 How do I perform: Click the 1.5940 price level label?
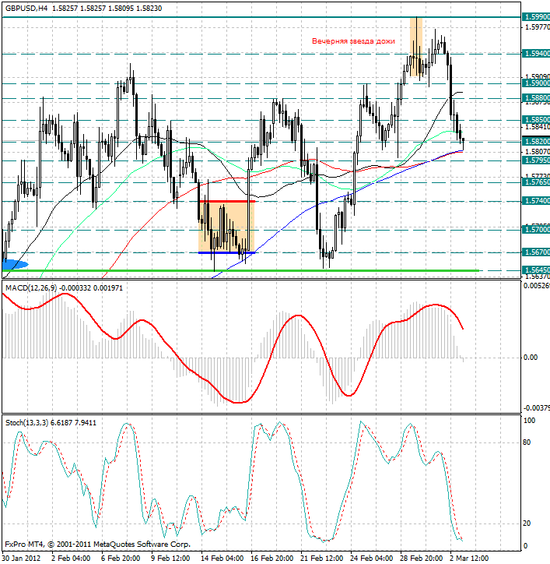(x=536, y=54)
